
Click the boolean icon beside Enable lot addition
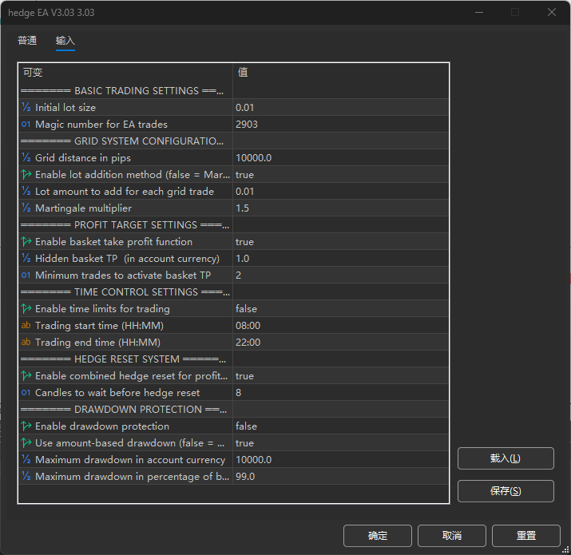tap(26, 175)
